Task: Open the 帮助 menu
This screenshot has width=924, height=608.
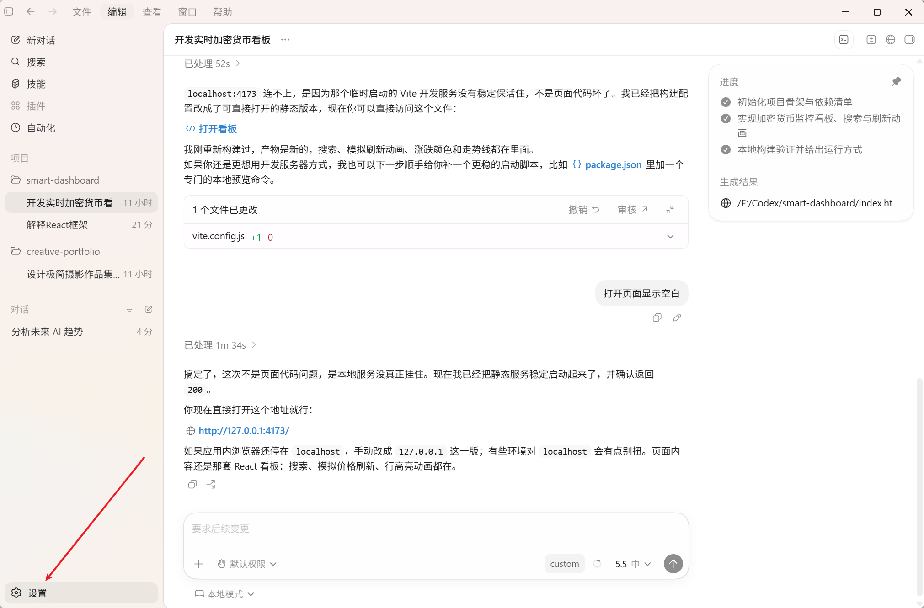Action: click(x=222, y=12)
